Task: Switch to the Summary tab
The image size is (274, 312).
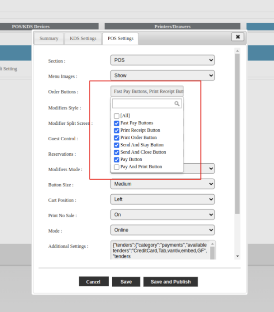Action: click(x=49, y=39)
